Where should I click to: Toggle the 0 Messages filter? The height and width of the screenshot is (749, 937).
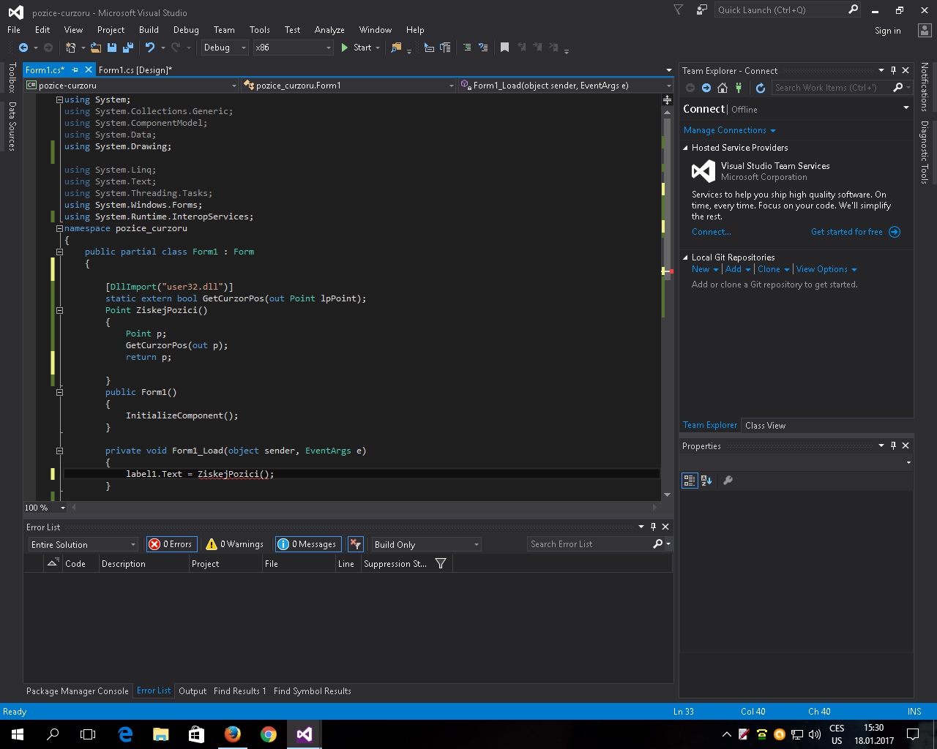pos(307,544)
